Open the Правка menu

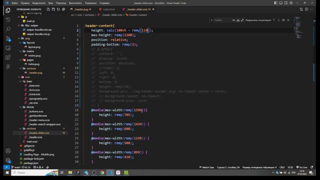[x=25, y=3]
